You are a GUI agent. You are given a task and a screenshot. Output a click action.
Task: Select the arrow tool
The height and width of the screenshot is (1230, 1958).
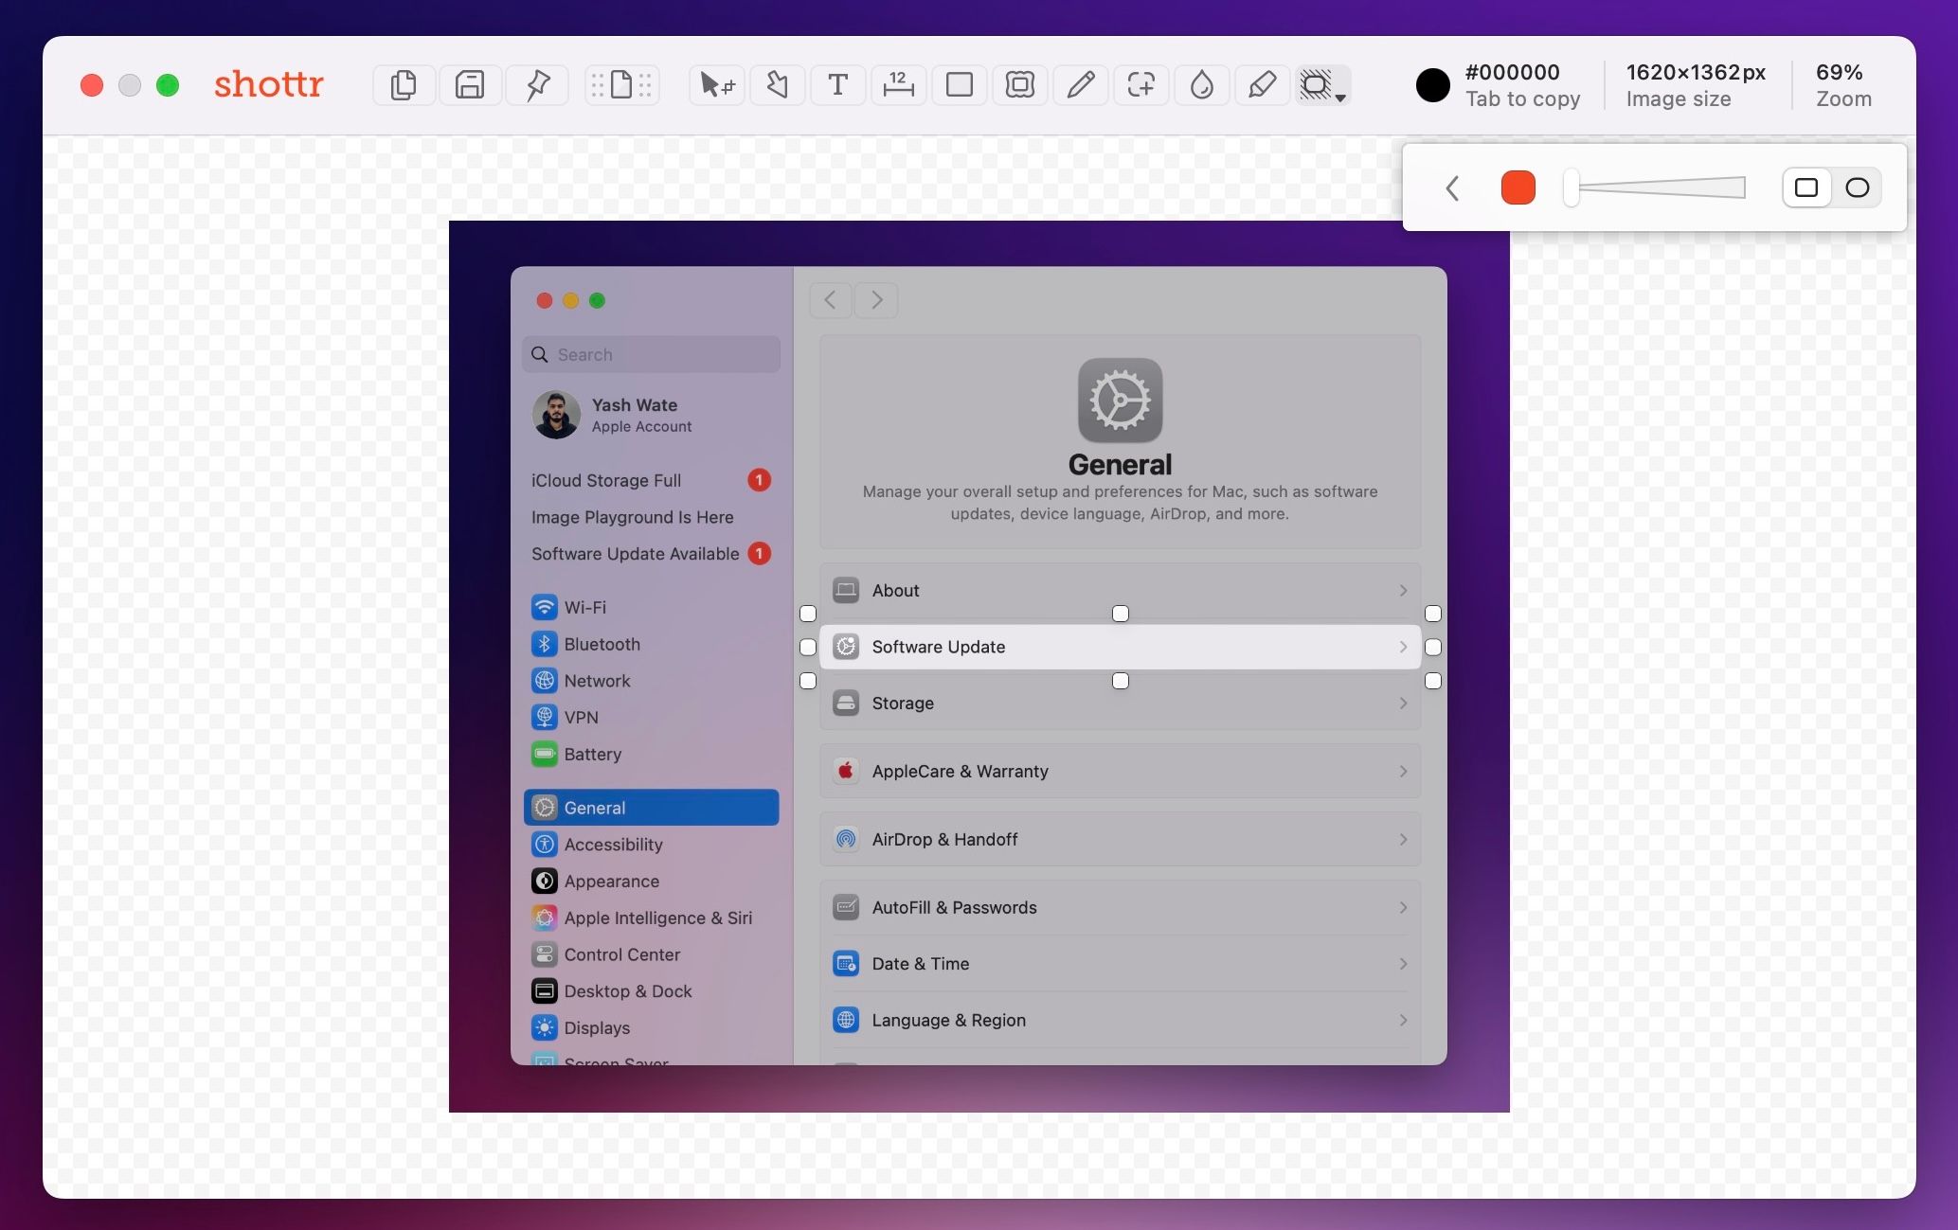[777, 85]
